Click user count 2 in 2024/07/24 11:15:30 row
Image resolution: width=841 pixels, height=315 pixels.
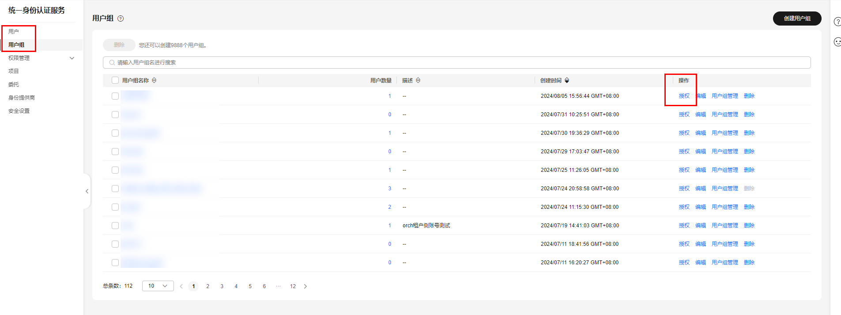click(390, 207)
